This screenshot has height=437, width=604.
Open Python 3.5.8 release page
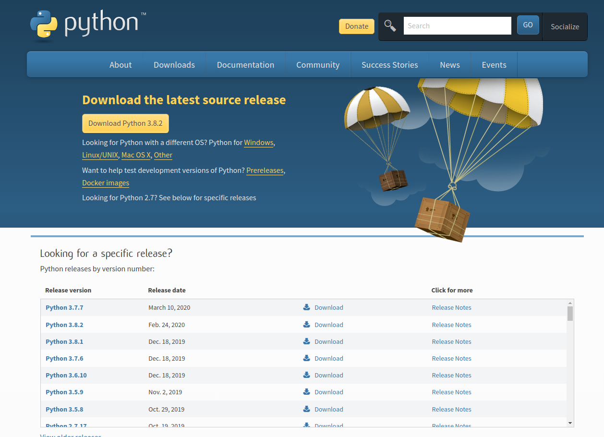point(64,409)
